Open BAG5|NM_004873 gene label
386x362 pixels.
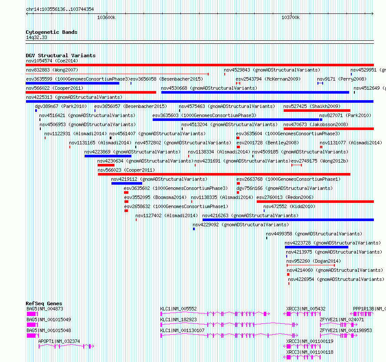pyautogui.click(x=45, y=309)
